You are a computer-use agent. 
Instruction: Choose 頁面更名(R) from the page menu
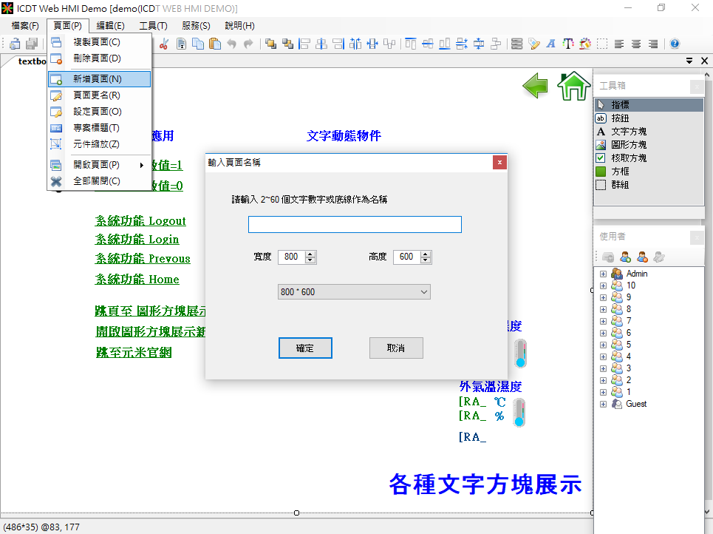click(x=96, y=95)
